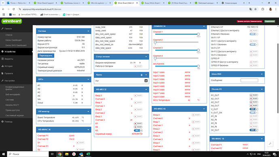Click the Сообщение input field
Image resolution: width=279 pixels, height=157 pixels.
tap(249, 80)
